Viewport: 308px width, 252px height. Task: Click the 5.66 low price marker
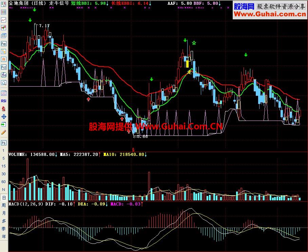tap(142, 137)
